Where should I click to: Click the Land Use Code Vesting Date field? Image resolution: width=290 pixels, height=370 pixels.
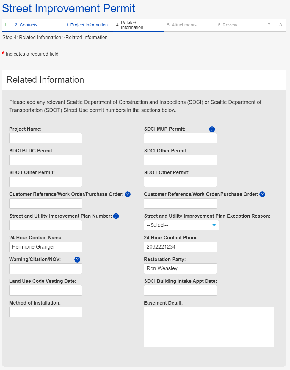46,290
